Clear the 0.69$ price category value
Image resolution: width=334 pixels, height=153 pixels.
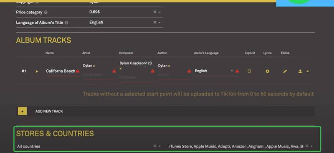tap(155, 12)
